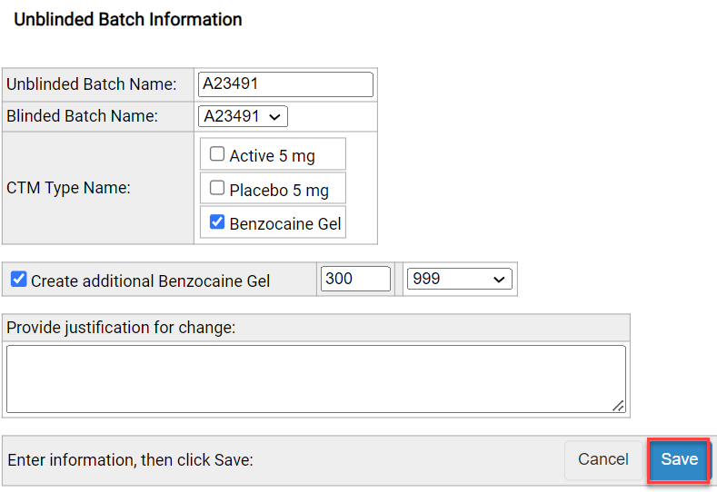Viewport: 717px width, 492px height.
Task: Click the Unblinded Batch Information heading
Action: [128, 19]
